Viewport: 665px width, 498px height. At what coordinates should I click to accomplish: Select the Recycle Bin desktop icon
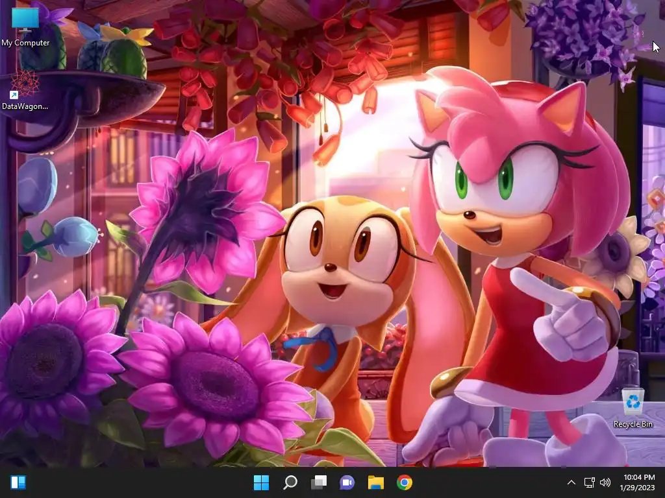coord(633,408)
